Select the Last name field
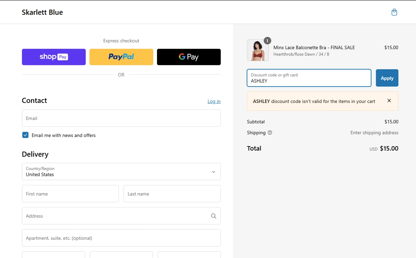This screenshot has width=416, height=258. coord(172,194)
